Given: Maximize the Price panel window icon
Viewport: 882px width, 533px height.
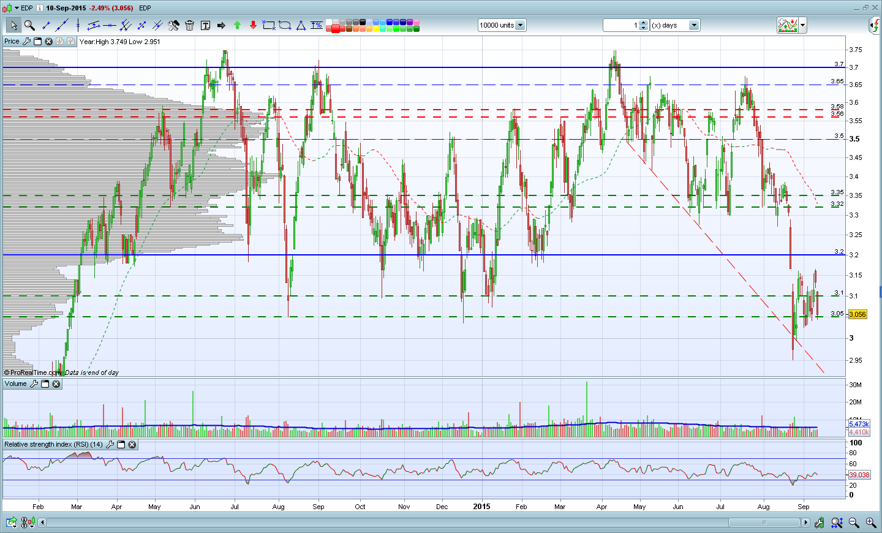Looking at the screenshot, I should tap(37, 42).
